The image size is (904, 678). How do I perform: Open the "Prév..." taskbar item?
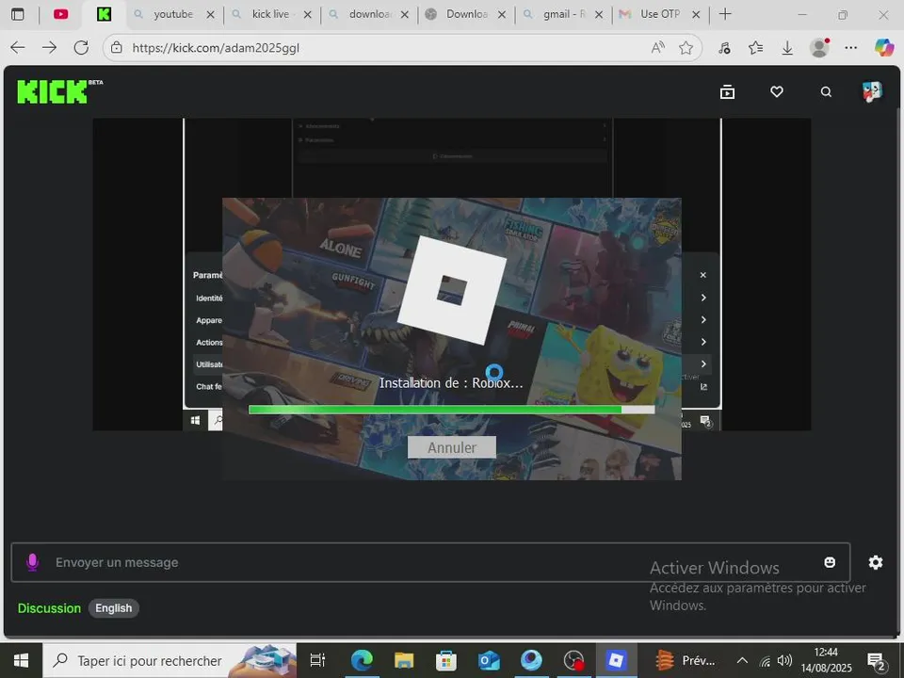(685, 661)
